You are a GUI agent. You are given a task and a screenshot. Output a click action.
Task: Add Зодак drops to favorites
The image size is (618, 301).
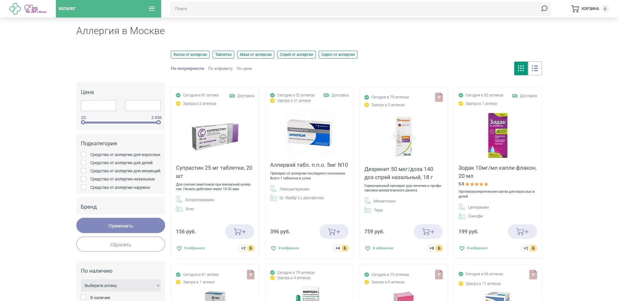point(473,248)
